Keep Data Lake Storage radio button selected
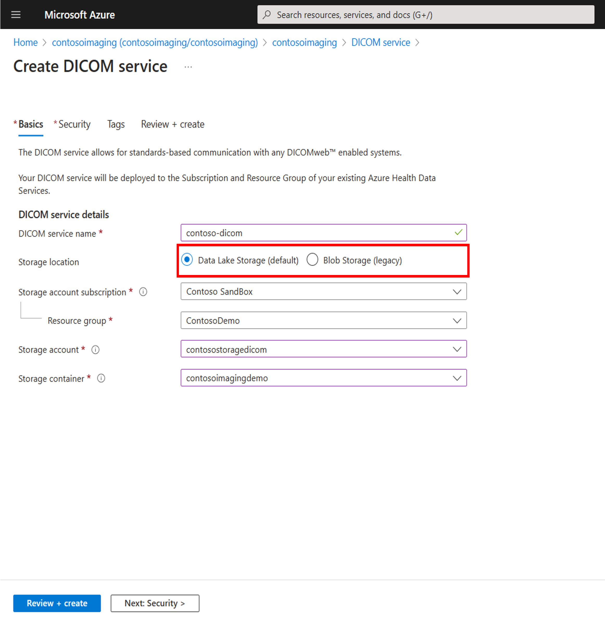 [x=187, y=260]
